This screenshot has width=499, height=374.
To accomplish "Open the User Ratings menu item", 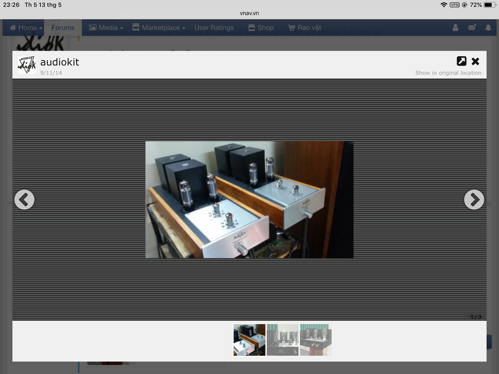I will 214,28.
